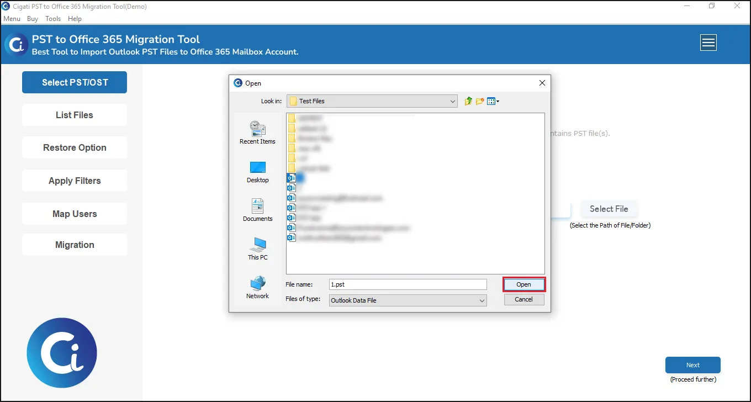
Task: Open the Help menu
Action: pos(75,19)
